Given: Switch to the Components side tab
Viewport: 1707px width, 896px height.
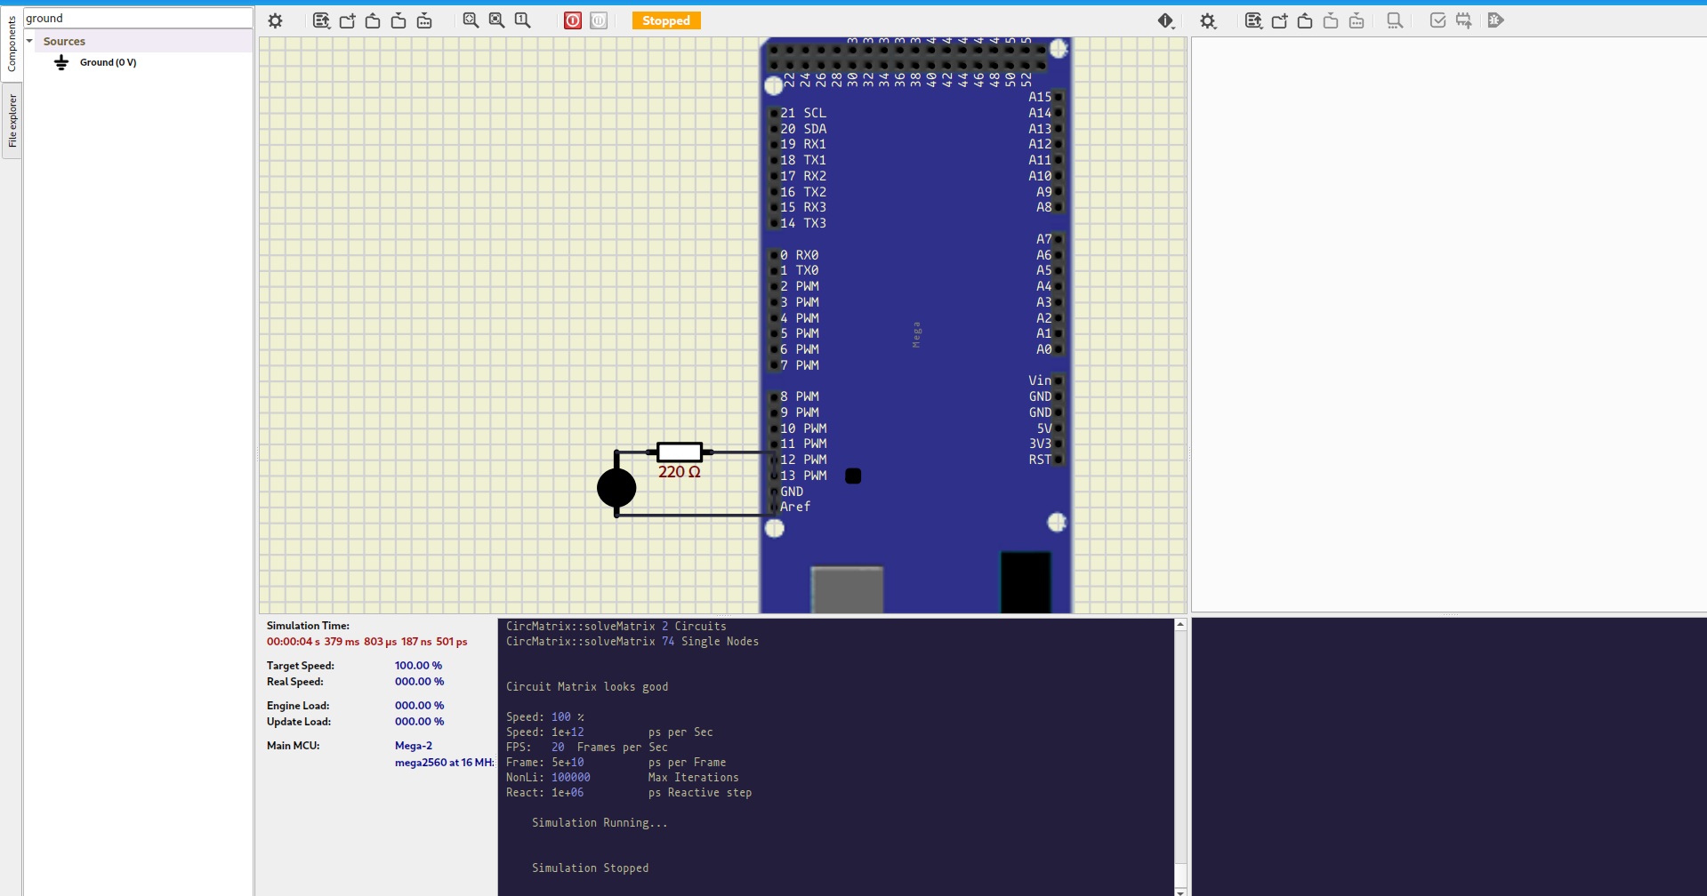Looking at the screenshot, I should coord(12,43).
